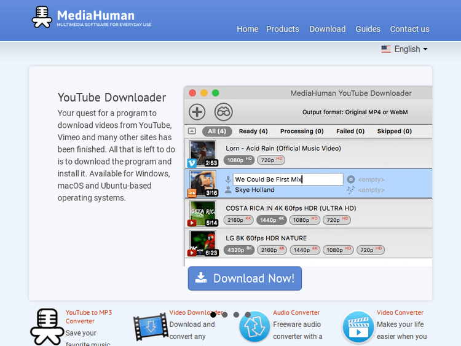
Task: Select 1440p quality for Costa Rica video
Action: 271,220
